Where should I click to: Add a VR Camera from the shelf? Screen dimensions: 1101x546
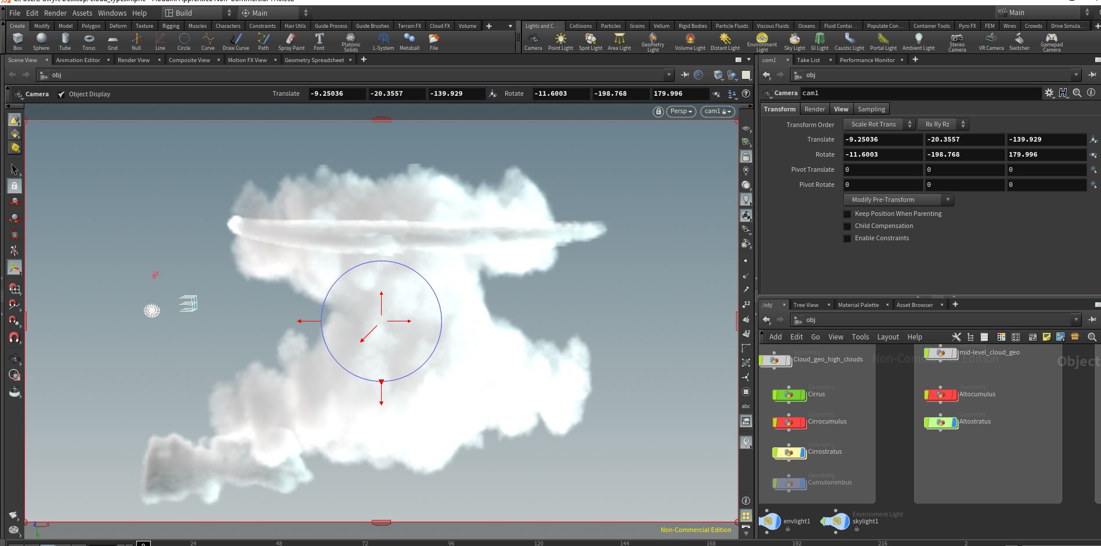990,41
